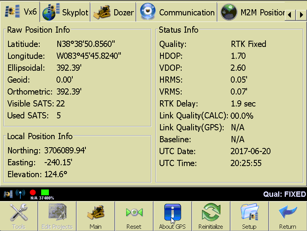
Task: Click VDOP value 2.60
Action: 238,68
